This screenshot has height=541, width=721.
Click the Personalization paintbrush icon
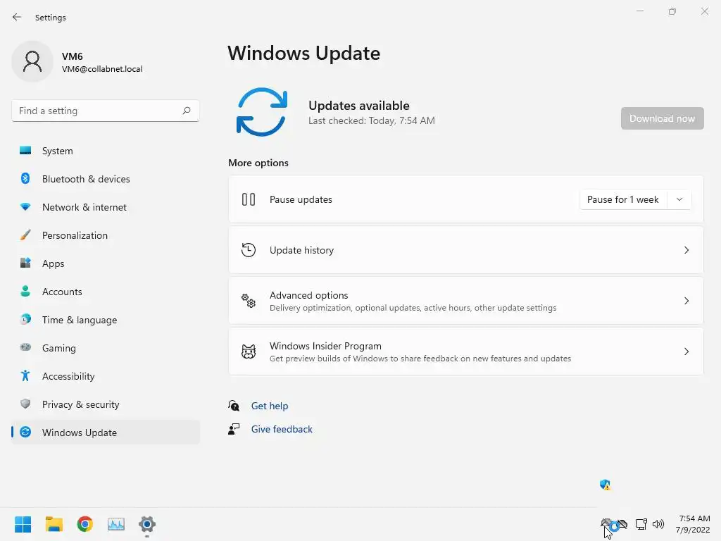coord(25,235)
